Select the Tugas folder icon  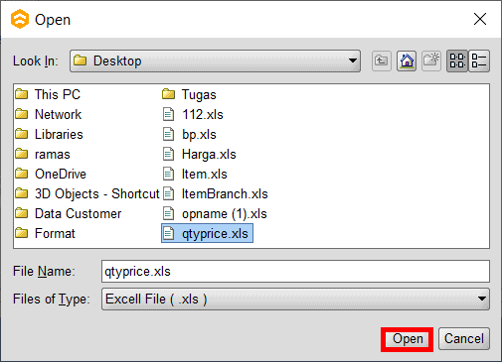(x=168, y=94)
